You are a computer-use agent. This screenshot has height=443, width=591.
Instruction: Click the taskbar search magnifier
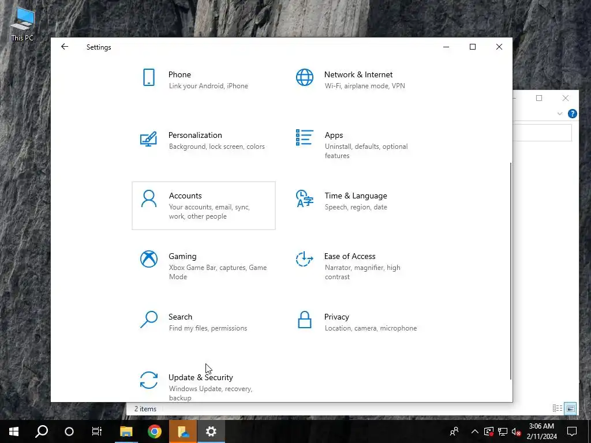pyautogui.click(x=42, y=431)
